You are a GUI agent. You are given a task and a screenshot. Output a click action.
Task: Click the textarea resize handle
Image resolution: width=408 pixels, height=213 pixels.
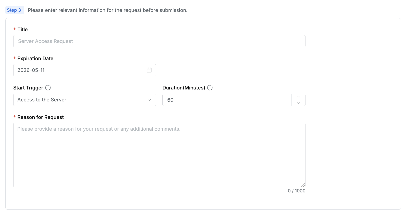(303, 185)
